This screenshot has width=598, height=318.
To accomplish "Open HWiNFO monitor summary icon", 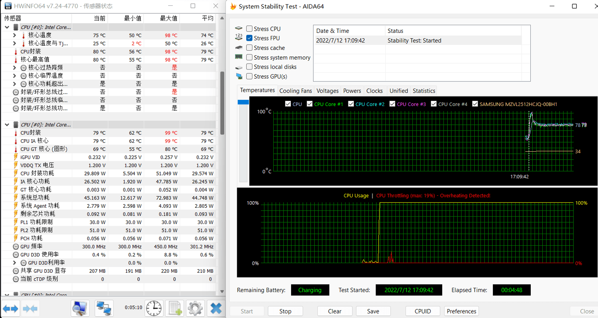I will pyautogui.click(x=80, y=308).
